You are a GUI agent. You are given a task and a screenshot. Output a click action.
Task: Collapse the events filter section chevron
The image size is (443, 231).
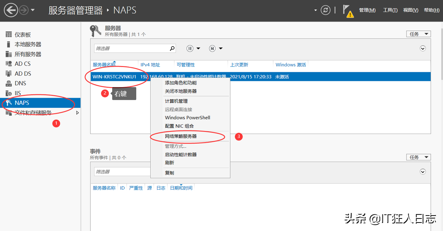click(423, 172)
